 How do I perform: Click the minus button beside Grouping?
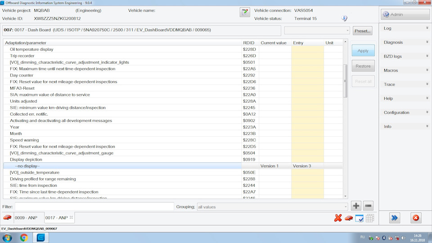369,206
